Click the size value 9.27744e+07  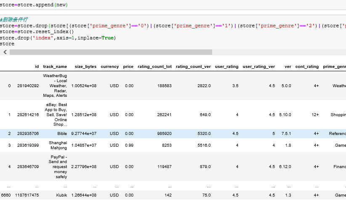pos(84,134)
